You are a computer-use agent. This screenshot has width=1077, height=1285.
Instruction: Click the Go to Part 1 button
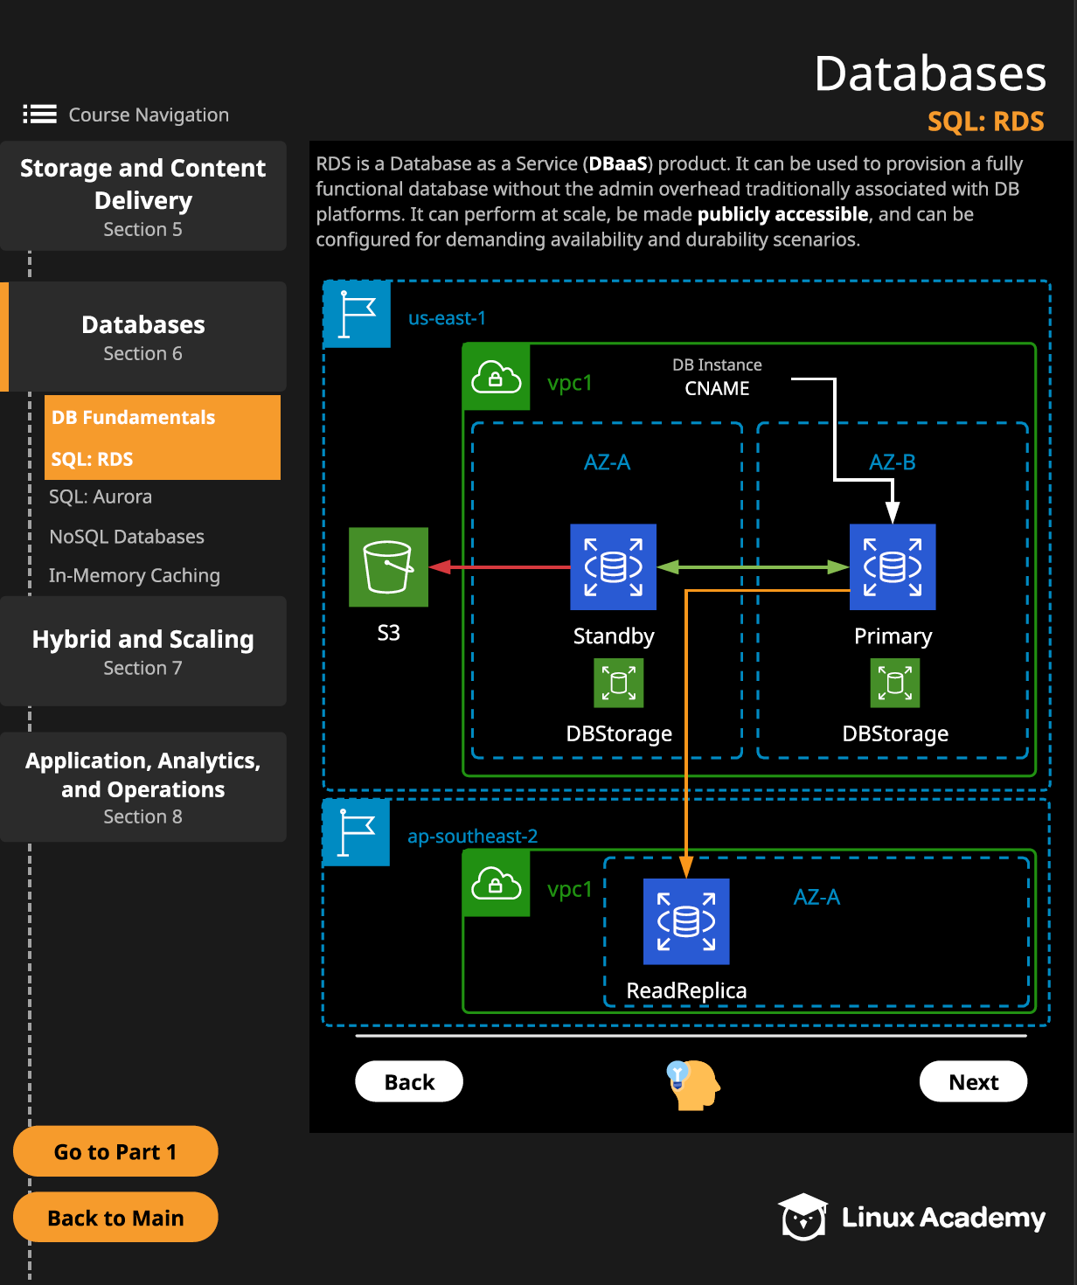pos(115,1151)
